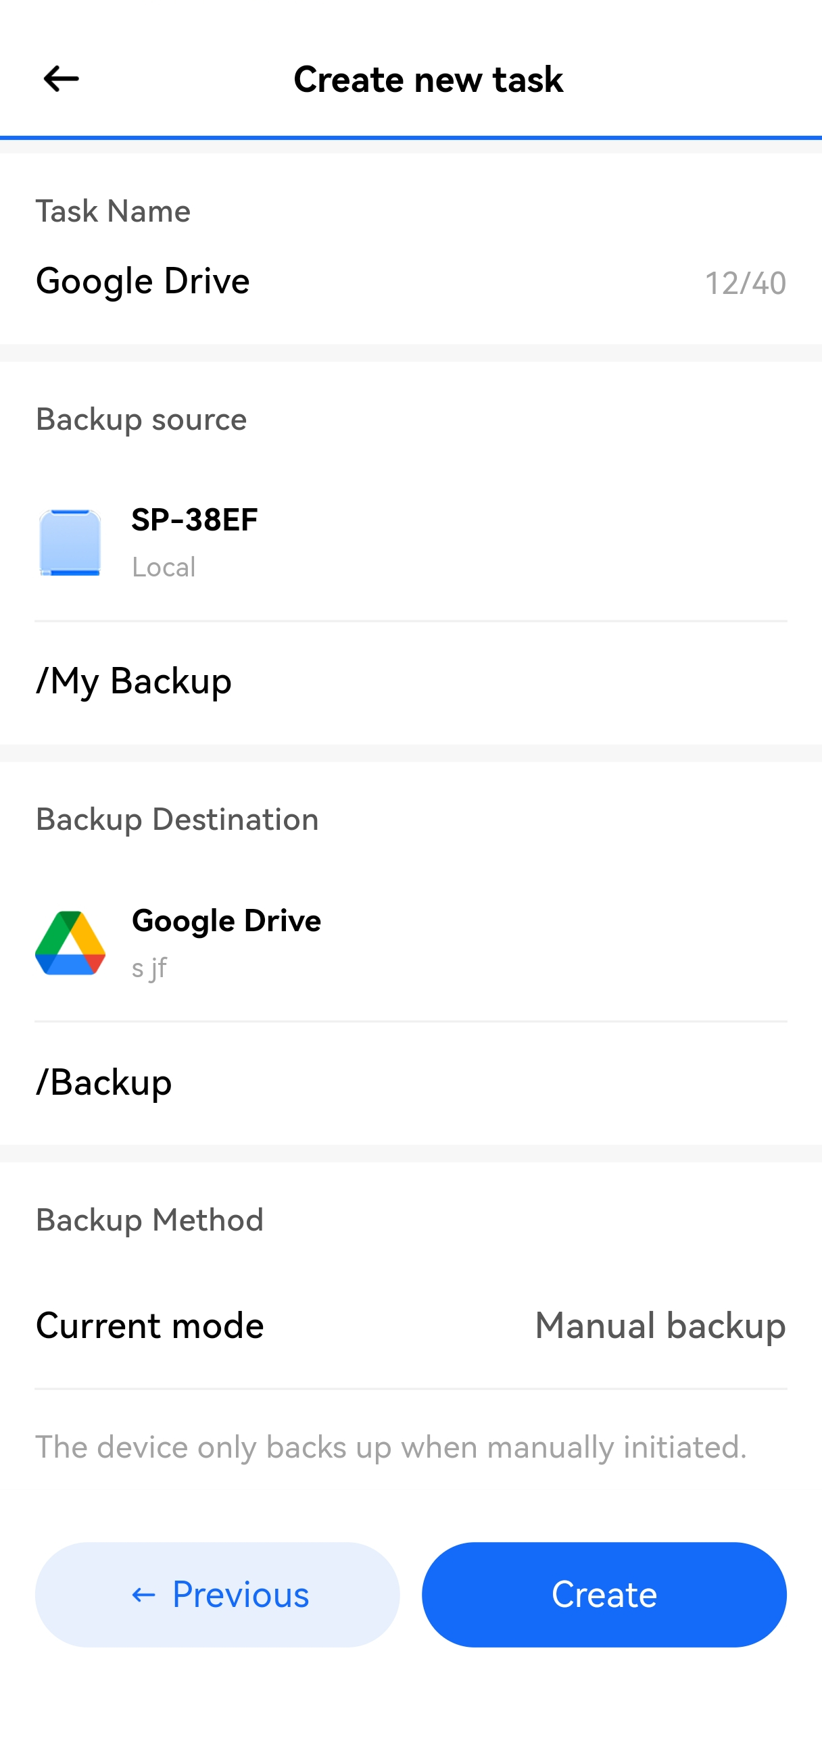Tap the Current mode label
The image size is (822, 1757).
pos(149,1325)
